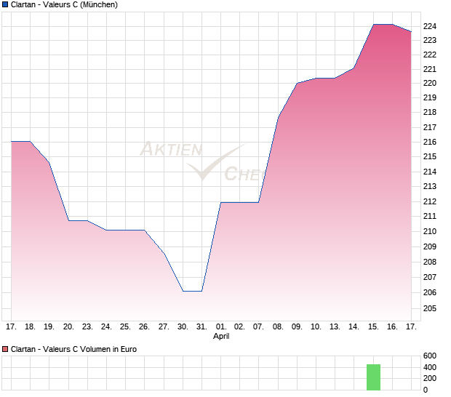
Task: Click the '13.' date label
Action: [x=335, y=327]
